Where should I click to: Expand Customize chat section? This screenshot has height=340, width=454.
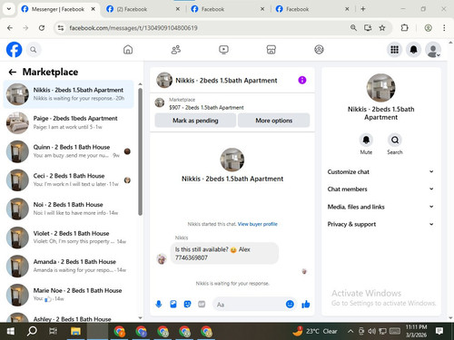[380, 171]
